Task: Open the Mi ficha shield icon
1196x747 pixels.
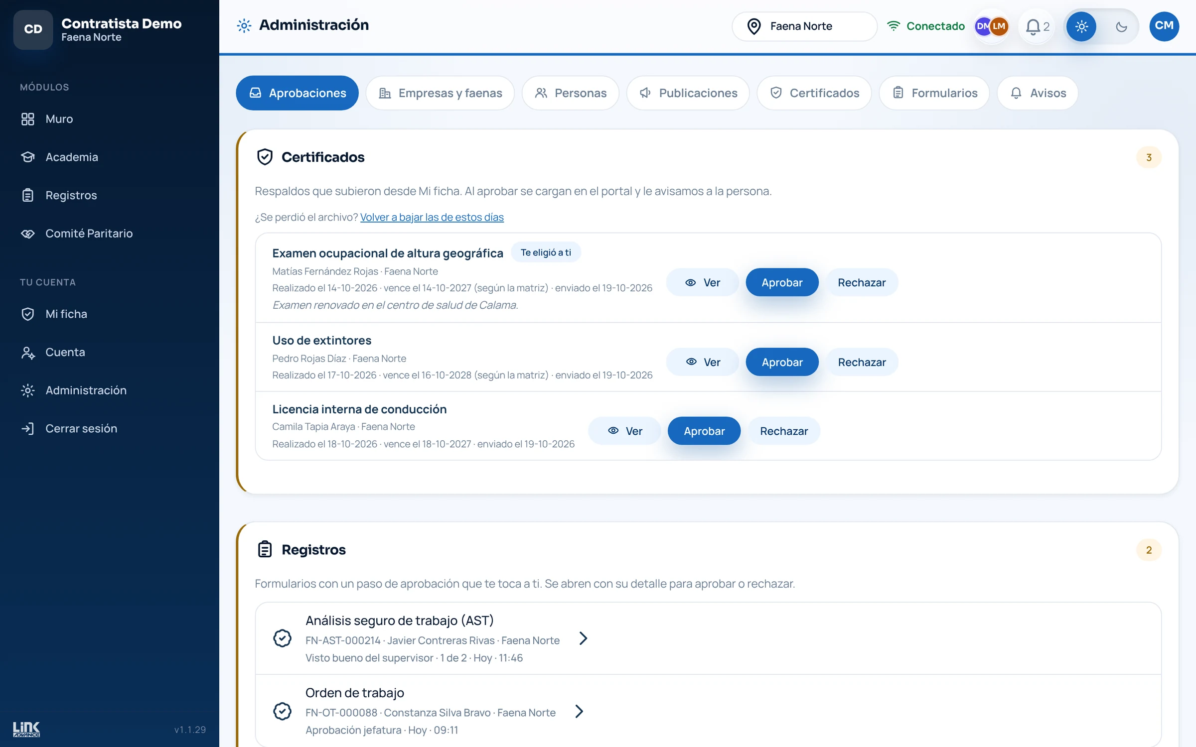Action: pyautogui.click(x=28, y=314)
